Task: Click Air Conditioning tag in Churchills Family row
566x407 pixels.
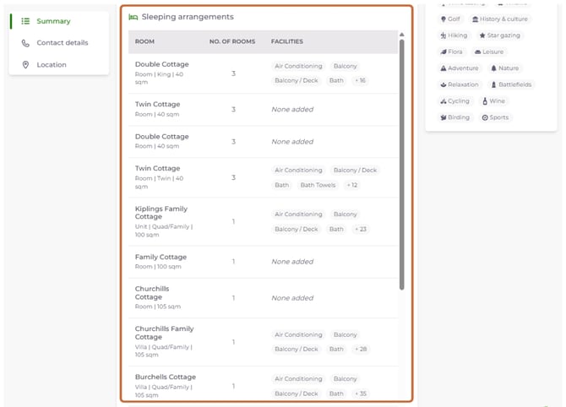Action: click(x=298, y=335)
